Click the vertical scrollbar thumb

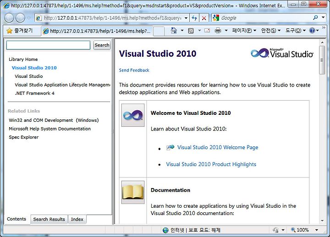pyautogui.click(x=322, y=60)
